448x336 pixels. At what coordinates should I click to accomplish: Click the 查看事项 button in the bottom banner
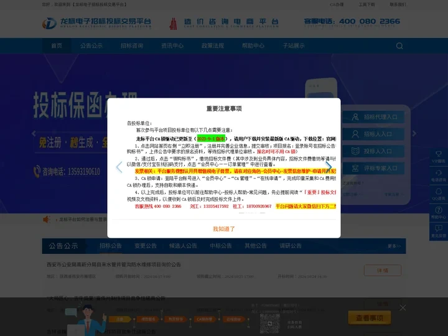coord(370,318)
